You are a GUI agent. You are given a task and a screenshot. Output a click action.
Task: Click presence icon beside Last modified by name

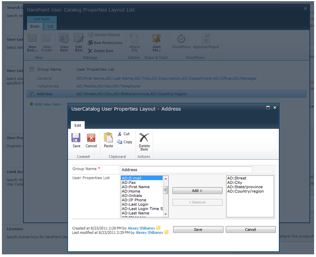click(x=166, y=232)
